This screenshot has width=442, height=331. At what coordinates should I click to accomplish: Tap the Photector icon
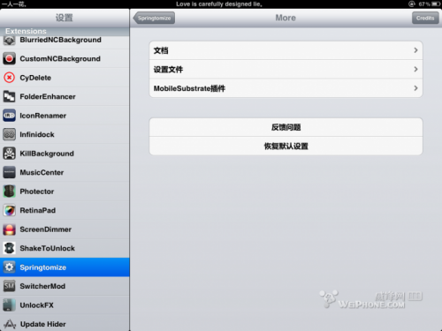click(9, 192)
